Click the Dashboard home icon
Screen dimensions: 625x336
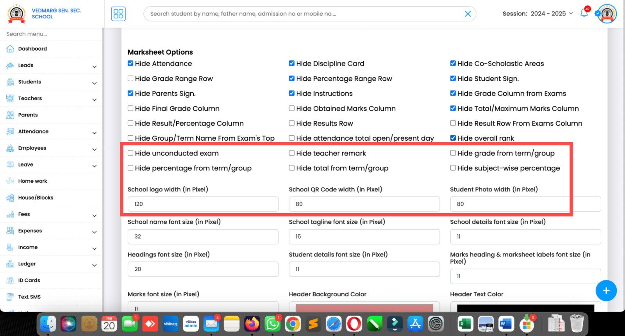(10, 49)
